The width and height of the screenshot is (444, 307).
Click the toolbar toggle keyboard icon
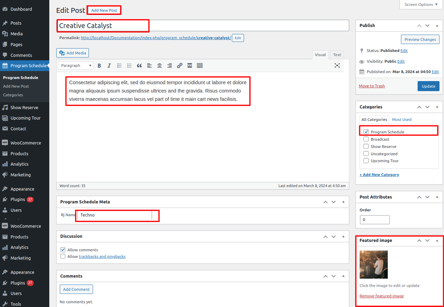click(200, 65)
